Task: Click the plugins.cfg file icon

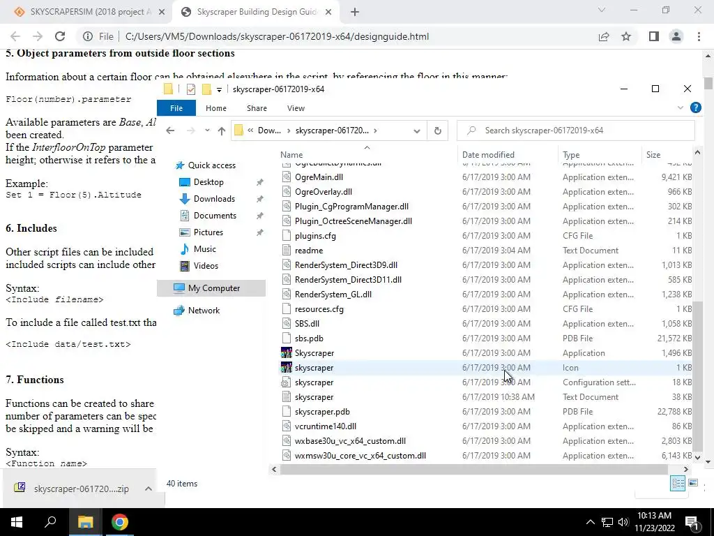Action: coord(287,236)
